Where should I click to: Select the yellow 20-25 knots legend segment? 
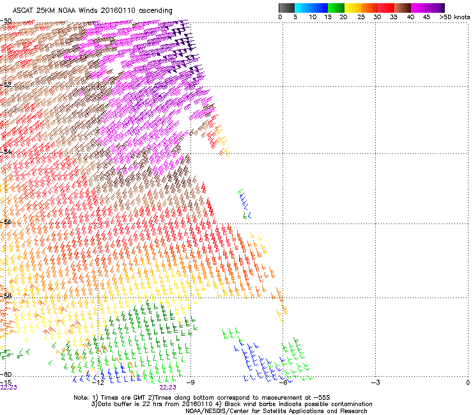(353, 8)
